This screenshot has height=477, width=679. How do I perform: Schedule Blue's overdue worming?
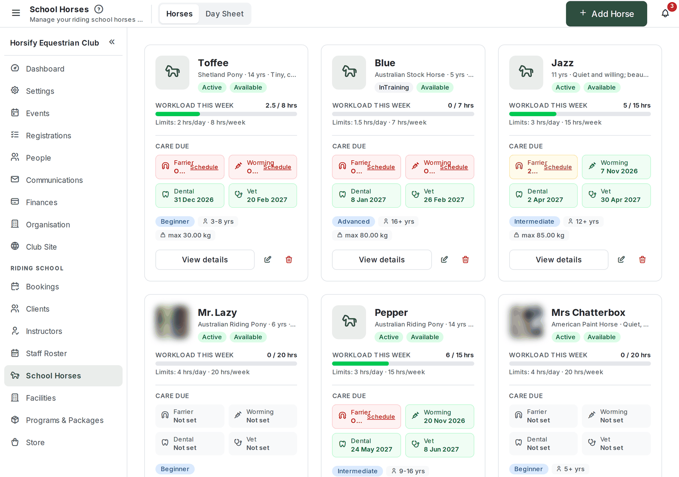coord(454,167)
